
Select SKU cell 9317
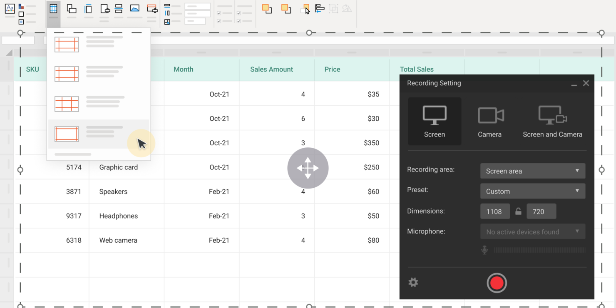tap(52, 216)
